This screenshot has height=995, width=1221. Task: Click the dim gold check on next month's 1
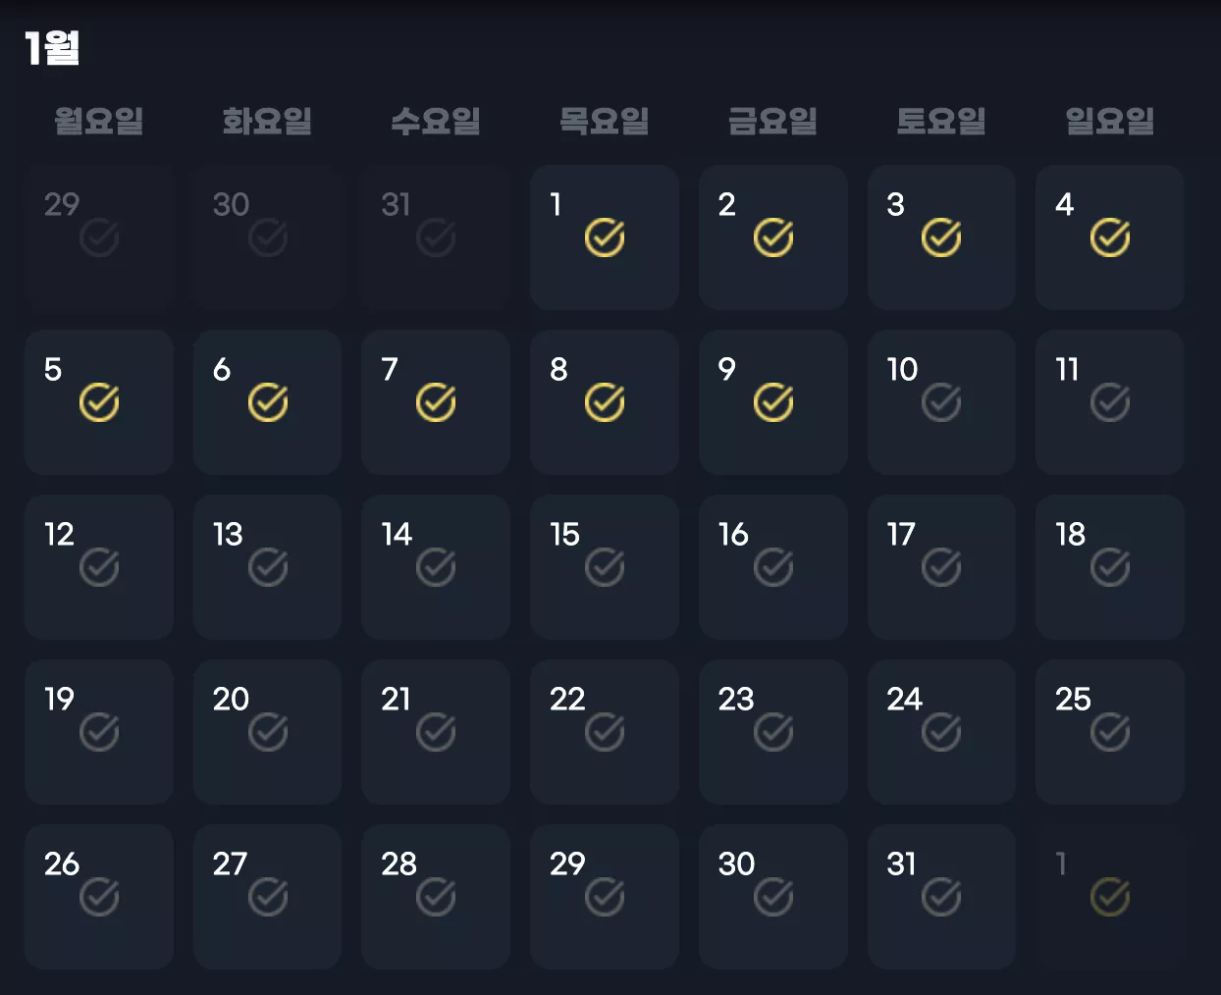tap(1110, 897)
